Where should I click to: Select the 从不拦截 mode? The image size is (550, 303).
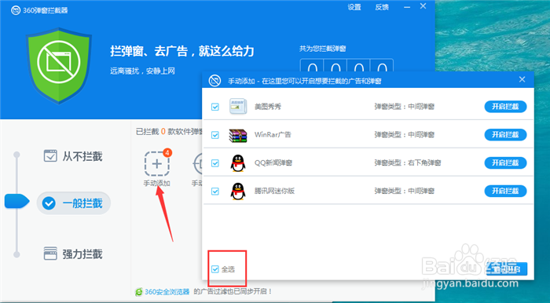pos(73,156)
